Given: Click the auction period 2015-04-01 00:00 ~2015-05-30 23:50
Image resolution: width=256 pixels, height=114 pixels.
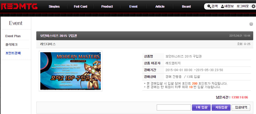Looking at the screenshot, I should [194, 70].
